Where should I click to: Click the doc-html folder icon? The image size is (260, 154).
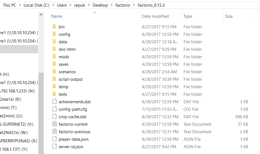tap(54, 49)
